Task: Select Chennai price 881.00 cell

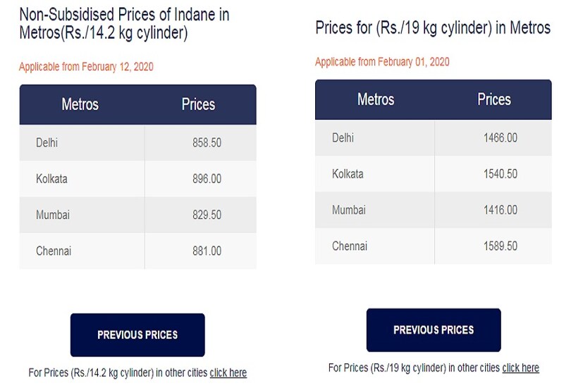Action: [x=207, y=251]
